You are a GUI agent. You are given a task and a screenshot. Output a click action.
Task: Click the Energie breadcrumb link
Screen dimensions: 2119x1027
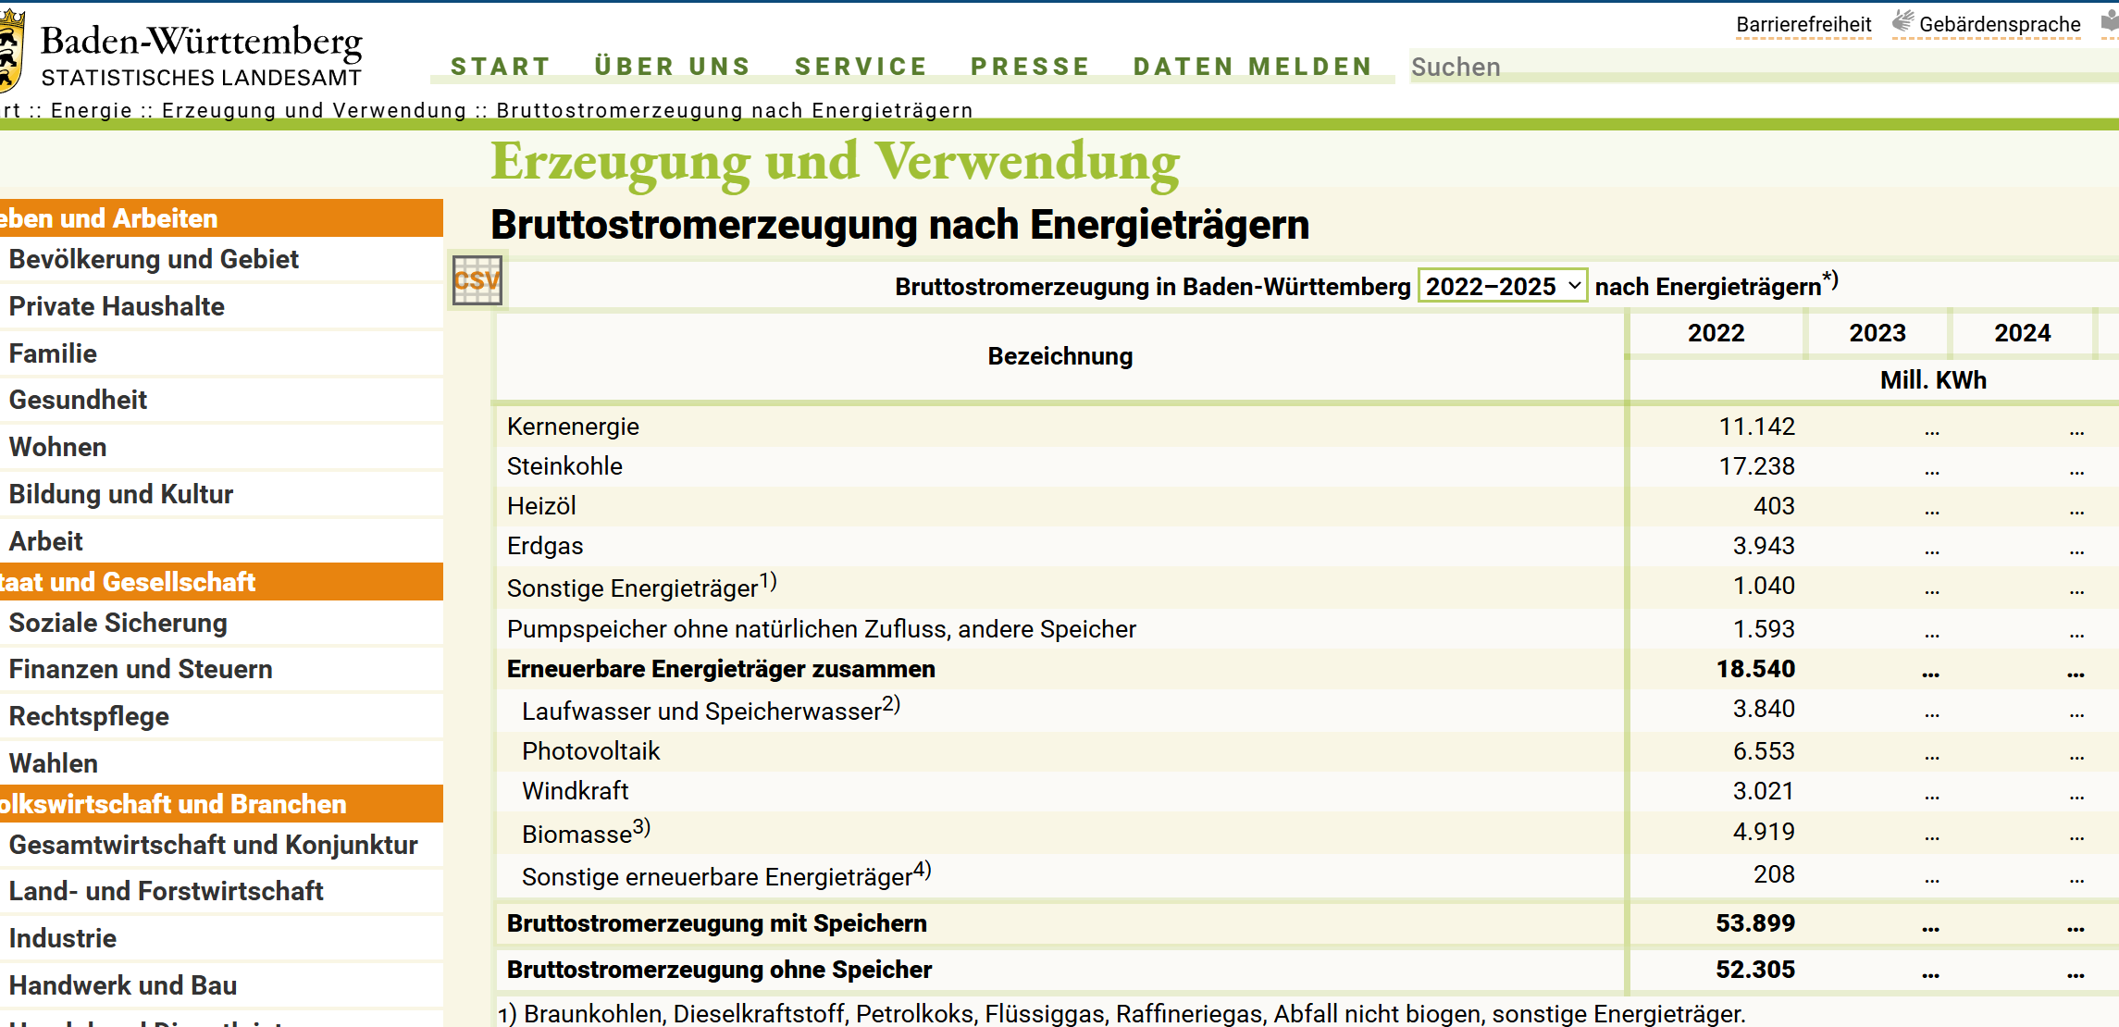coord(92,110)
